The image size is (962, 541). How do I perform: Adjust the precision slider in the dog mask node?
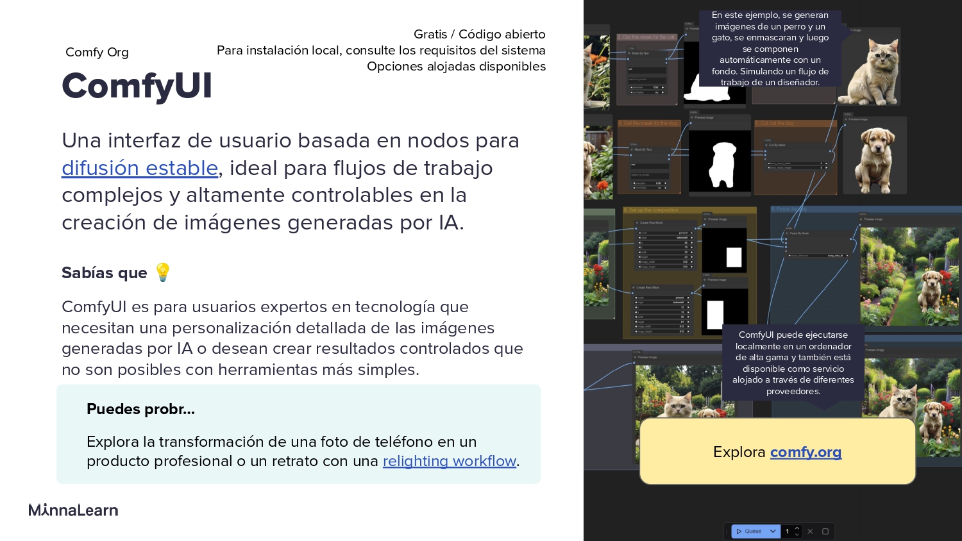tap(650, 183)
